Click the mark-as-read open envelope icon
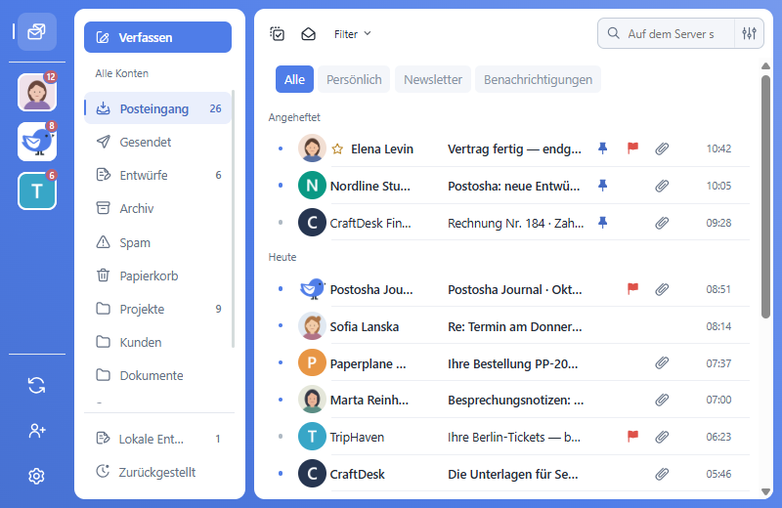Screen dimensions: 782x508 coord(308,34)
